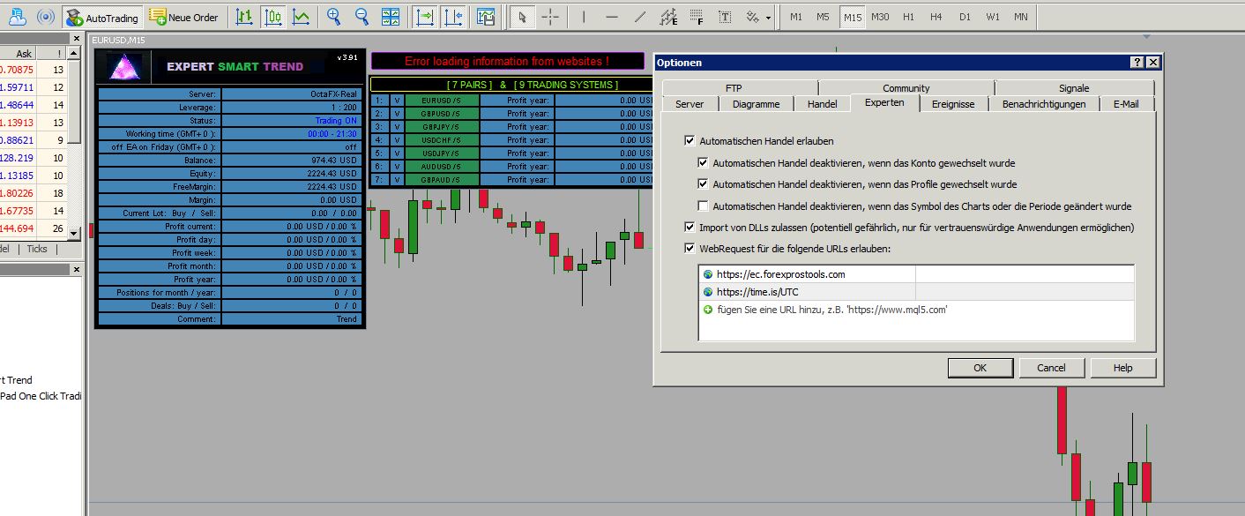Switch timeframe to M5

823,17
